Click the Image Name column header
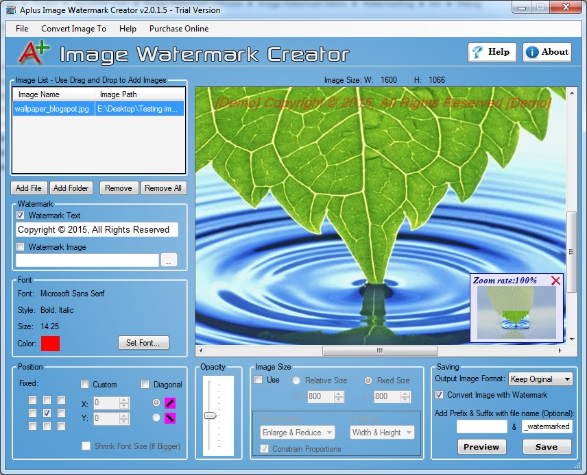 53,94
